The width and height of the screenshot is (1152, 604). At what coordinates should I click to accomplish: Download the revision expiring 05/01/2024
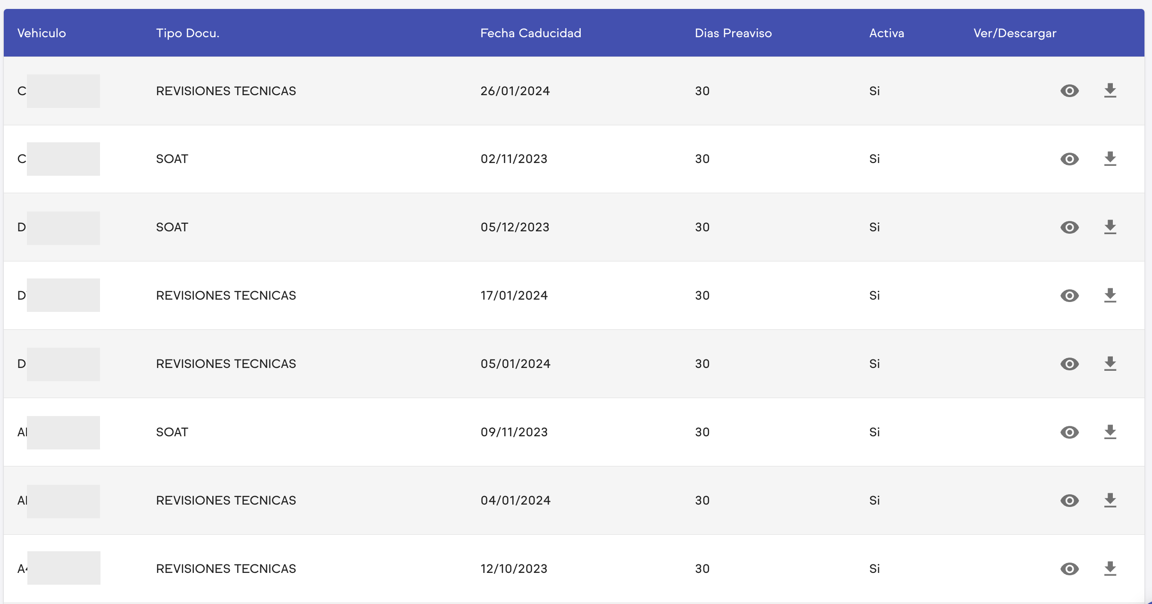click(x=1110, y=364)
